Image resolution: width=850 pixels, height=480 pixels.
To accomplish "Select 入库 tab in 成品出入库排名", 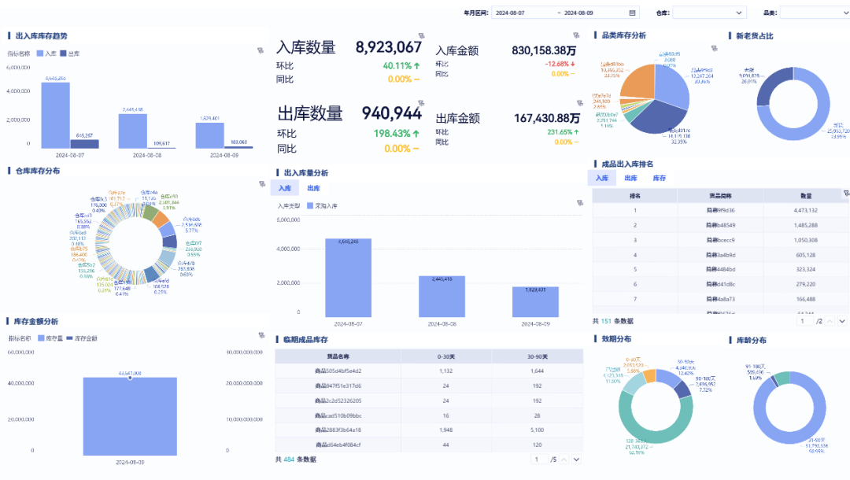I will pyautogui.click(x=602, y=178).
